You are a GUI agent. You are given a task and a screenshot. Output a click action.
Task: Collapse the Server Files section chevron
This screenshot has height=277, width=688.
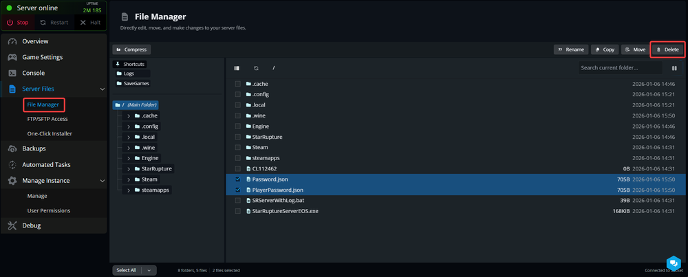[103, 89]
